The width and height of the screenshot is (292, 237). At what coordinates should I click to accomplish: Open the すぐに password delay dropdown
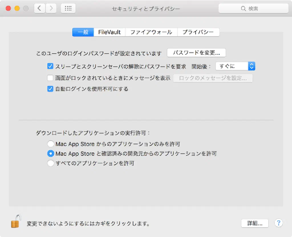(235, 66)
